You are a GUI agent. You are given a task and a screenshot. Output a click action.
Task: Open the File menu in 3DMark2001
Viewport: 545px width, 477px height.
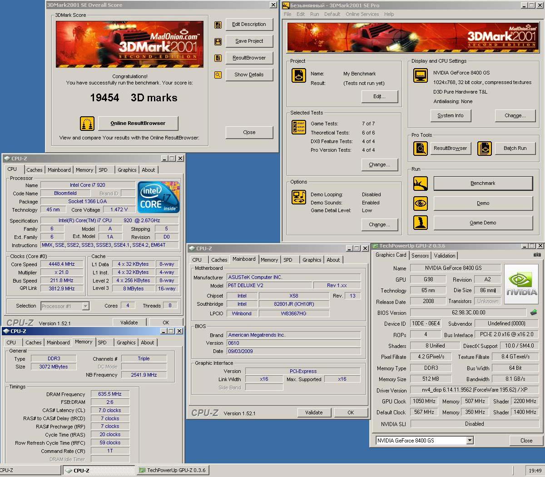287,14
